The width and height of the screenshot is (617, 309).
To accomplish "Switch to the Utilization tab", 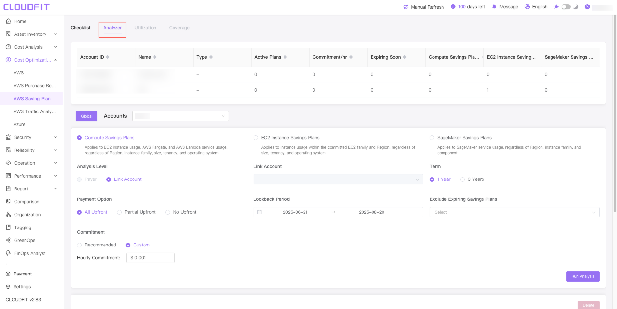I will click(145, 28).
